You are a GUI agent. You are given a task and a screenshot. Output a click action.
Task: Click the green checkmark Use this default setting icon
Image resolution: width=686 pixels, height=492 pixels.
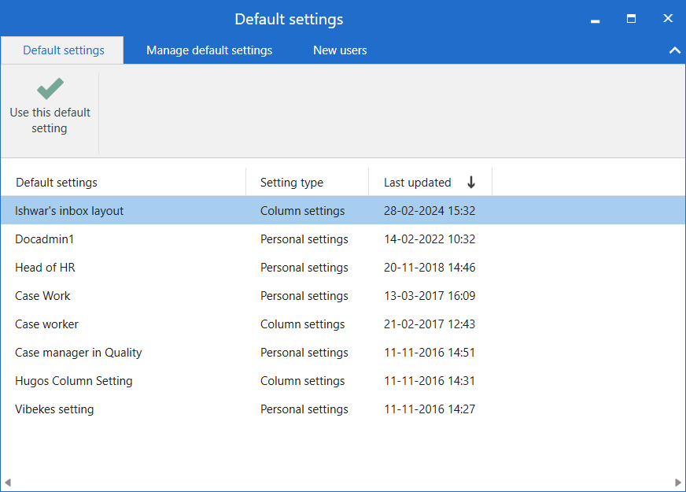click(x=50, y=88)
